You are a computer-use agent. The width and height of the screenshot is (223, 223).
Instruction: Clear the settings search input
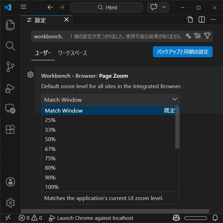(x=198, y=36)
